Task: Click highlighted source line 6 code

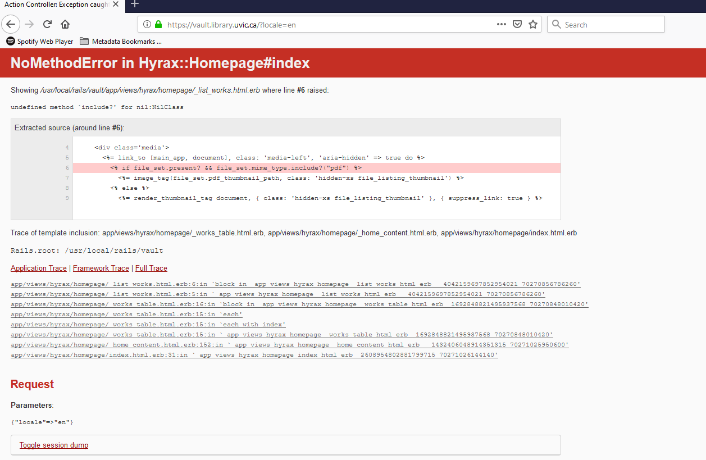Action: [x=236, y=168]
